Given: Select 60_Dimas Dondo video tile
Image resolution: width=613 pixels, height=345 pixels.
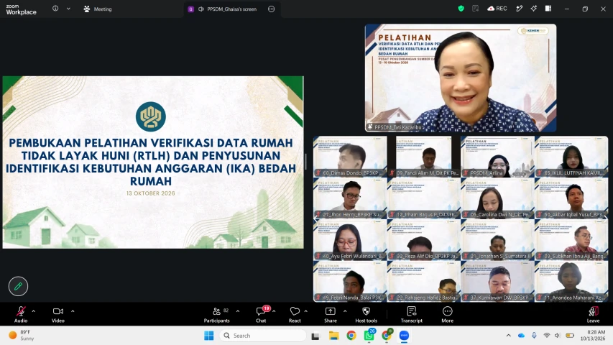Looking at the screenshot, I should click(350, 157).
